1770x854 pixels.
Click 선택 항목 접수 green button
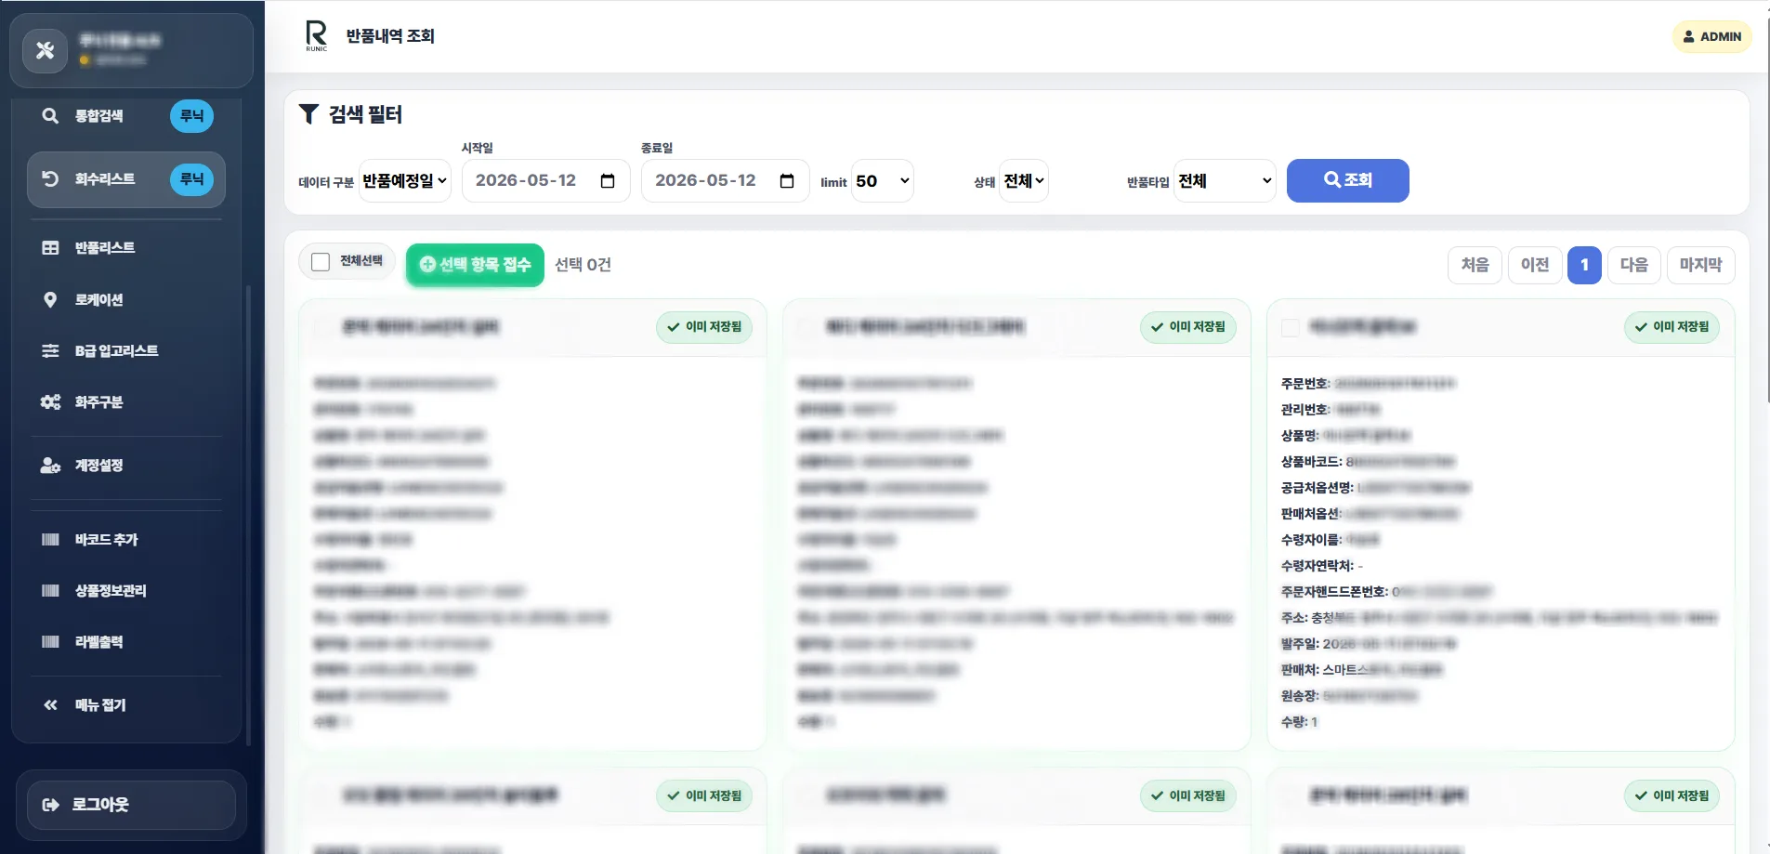tap(475, 265)
